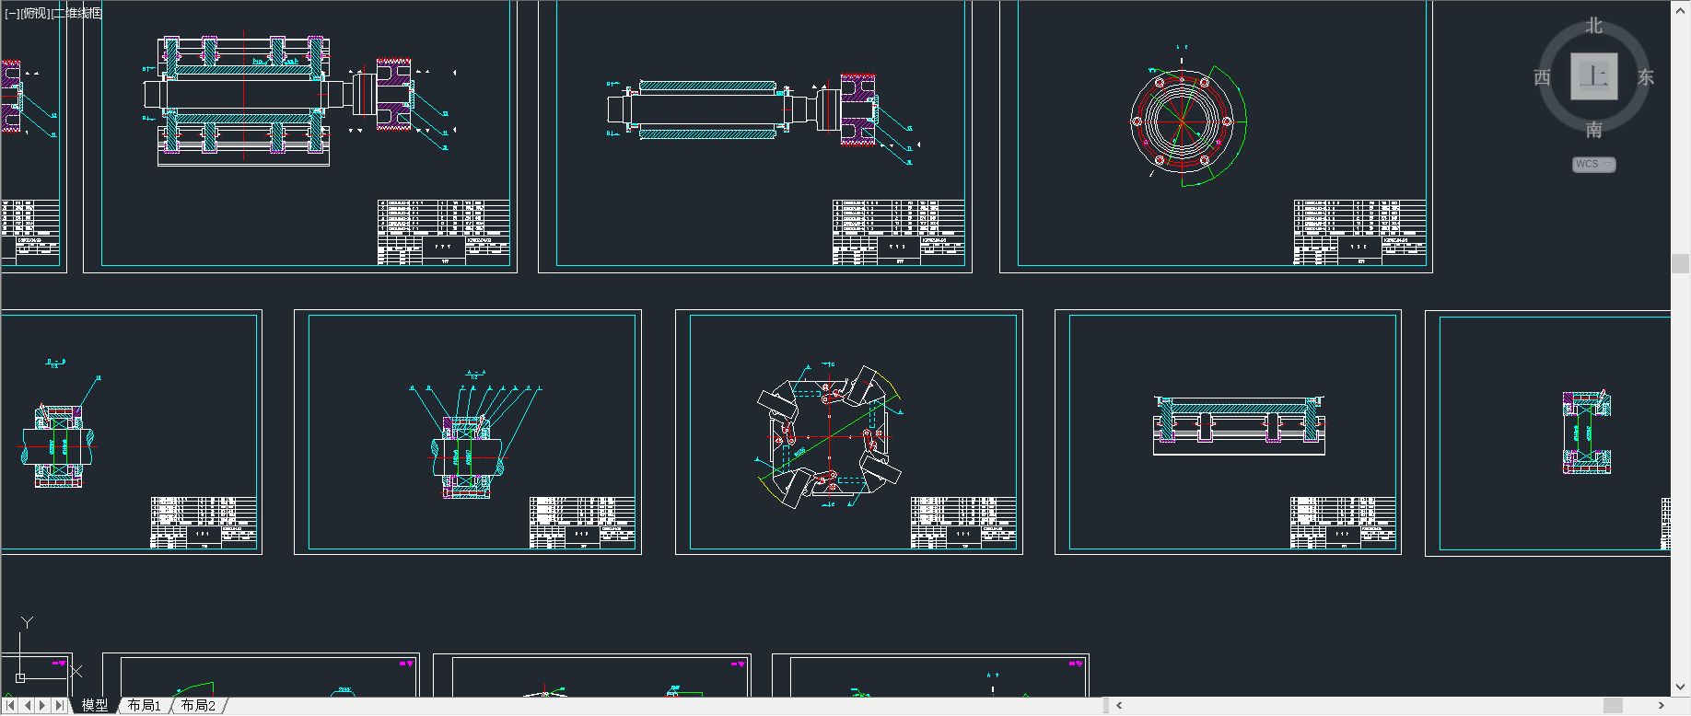The image size is (1691, 716).
Task: Select the UCS origin icon
Action: point(20,678)
